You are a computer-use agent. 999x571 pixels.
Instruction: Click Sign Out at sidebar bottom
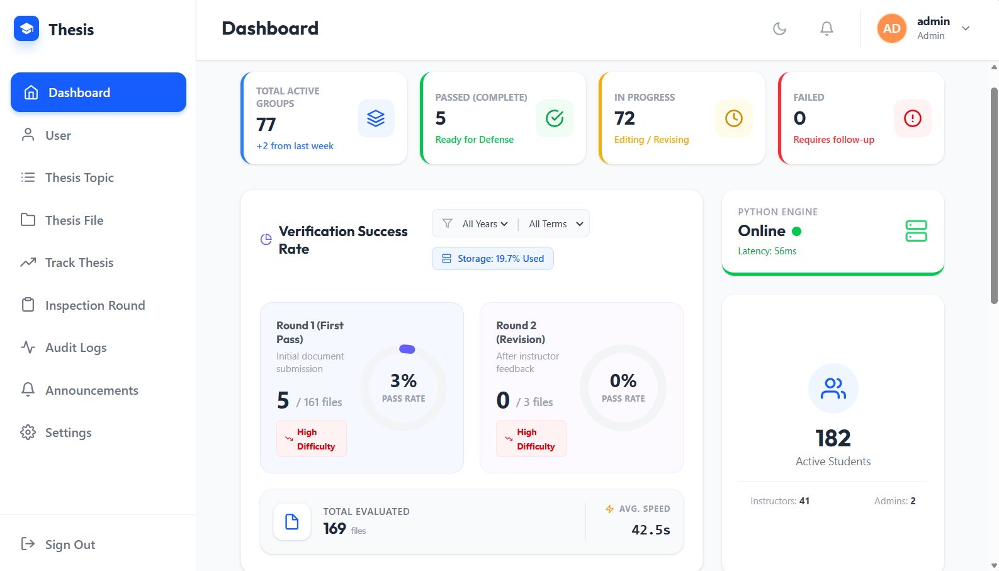(70, 545)
